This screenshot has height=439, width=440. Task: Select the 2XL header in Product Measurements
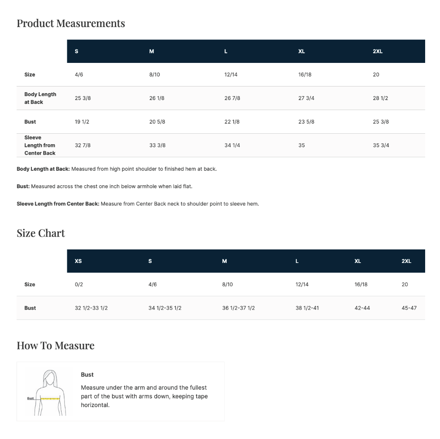(x=378, y=52)
